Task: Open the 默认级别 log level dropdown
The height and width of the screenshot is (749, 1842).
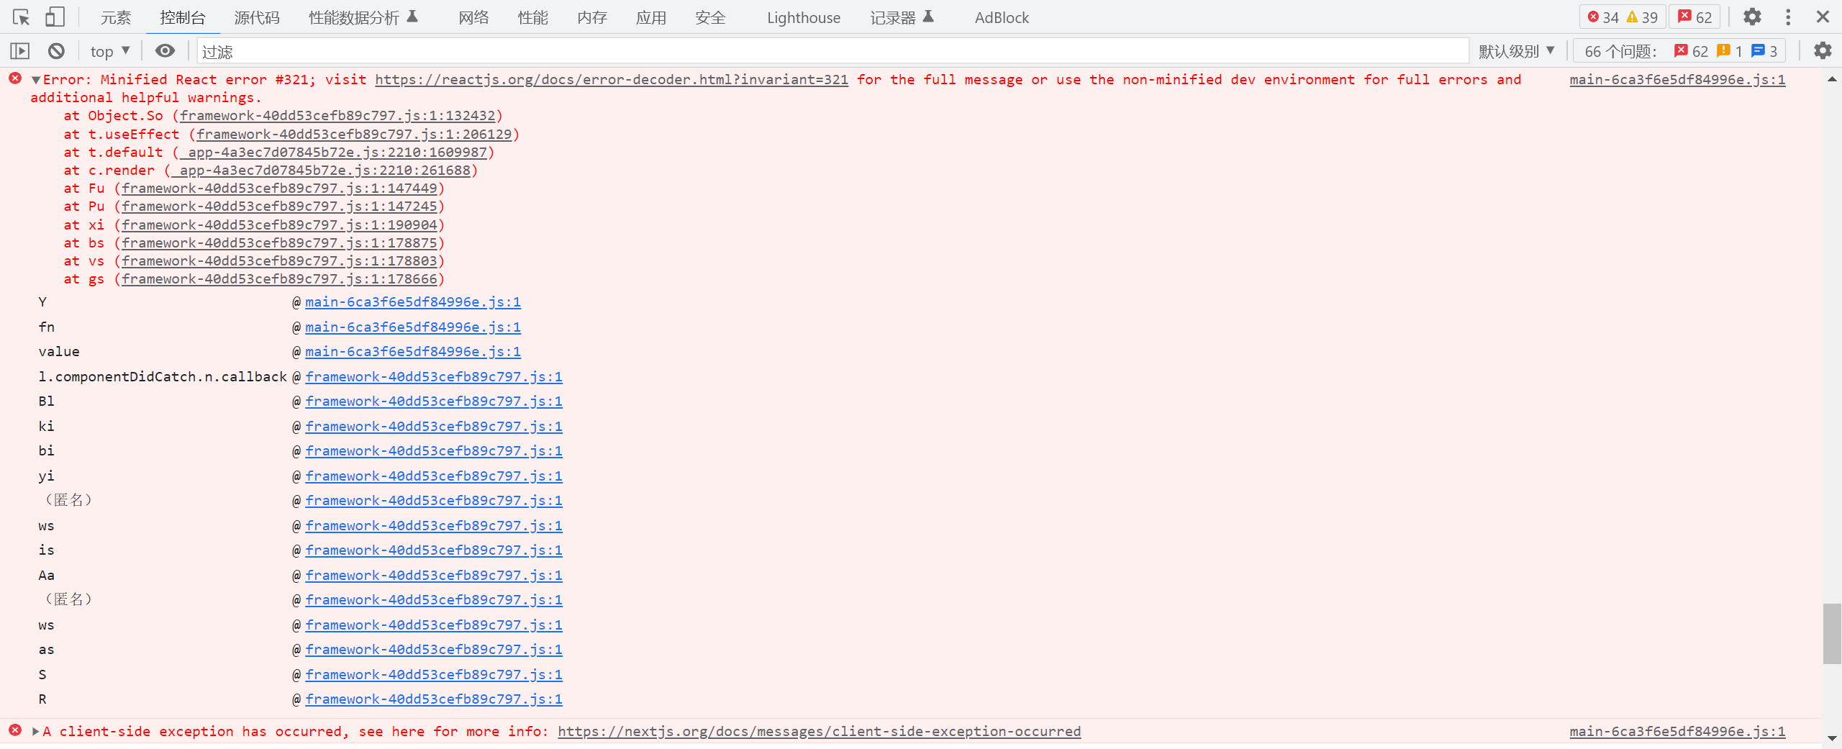Action: (1517, 51)
